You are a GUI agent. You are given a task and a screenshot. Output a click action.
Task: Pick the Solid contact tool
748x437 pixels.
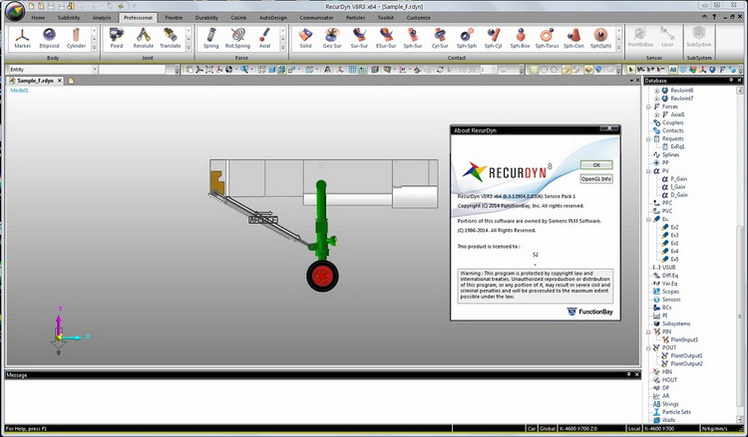click(305, 39)
